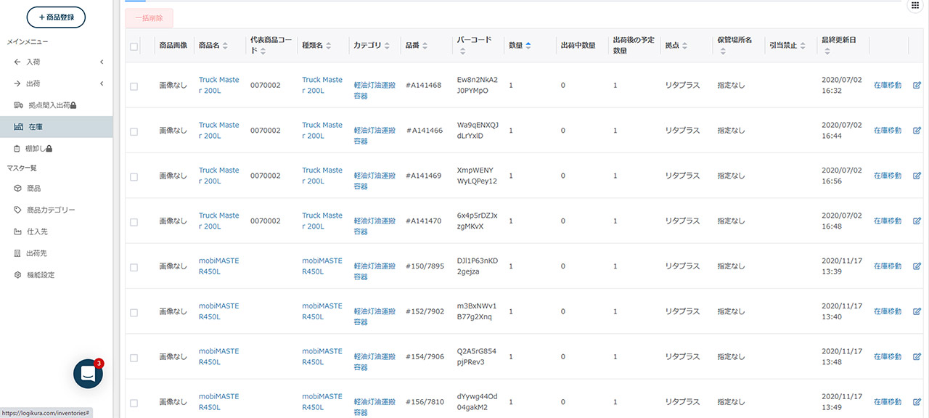This screenshot has width=929, height=418.
Task: Sort table by 数量 column
Action: click(519, 46)
